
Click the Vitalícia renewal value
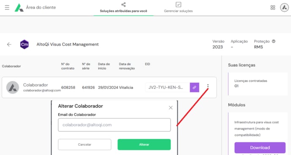pos(126,88)
